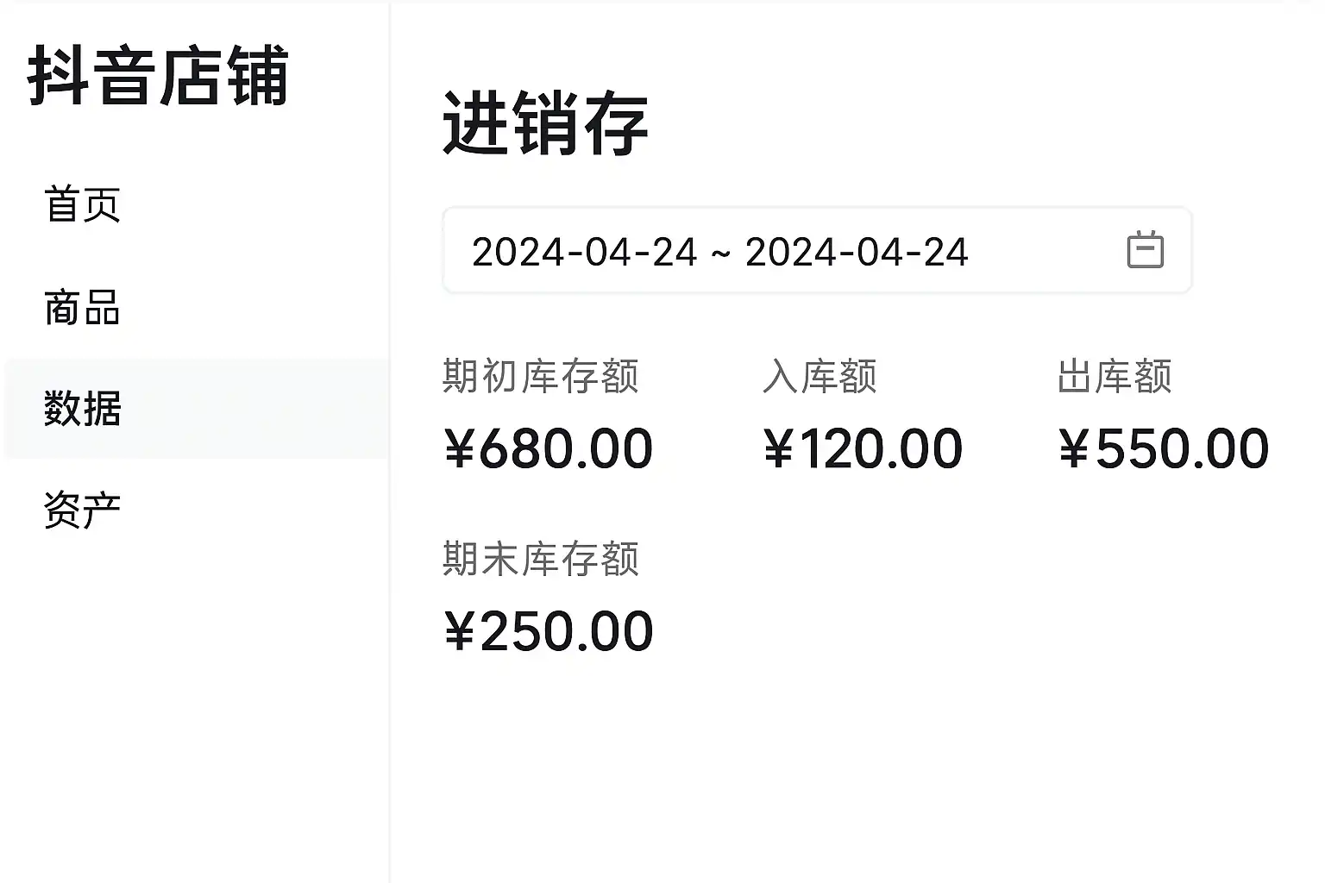Select the ¥550.00 outbound amount
The height and width of the screenshot is (883, 1325).
click(x=1164, y=449)
